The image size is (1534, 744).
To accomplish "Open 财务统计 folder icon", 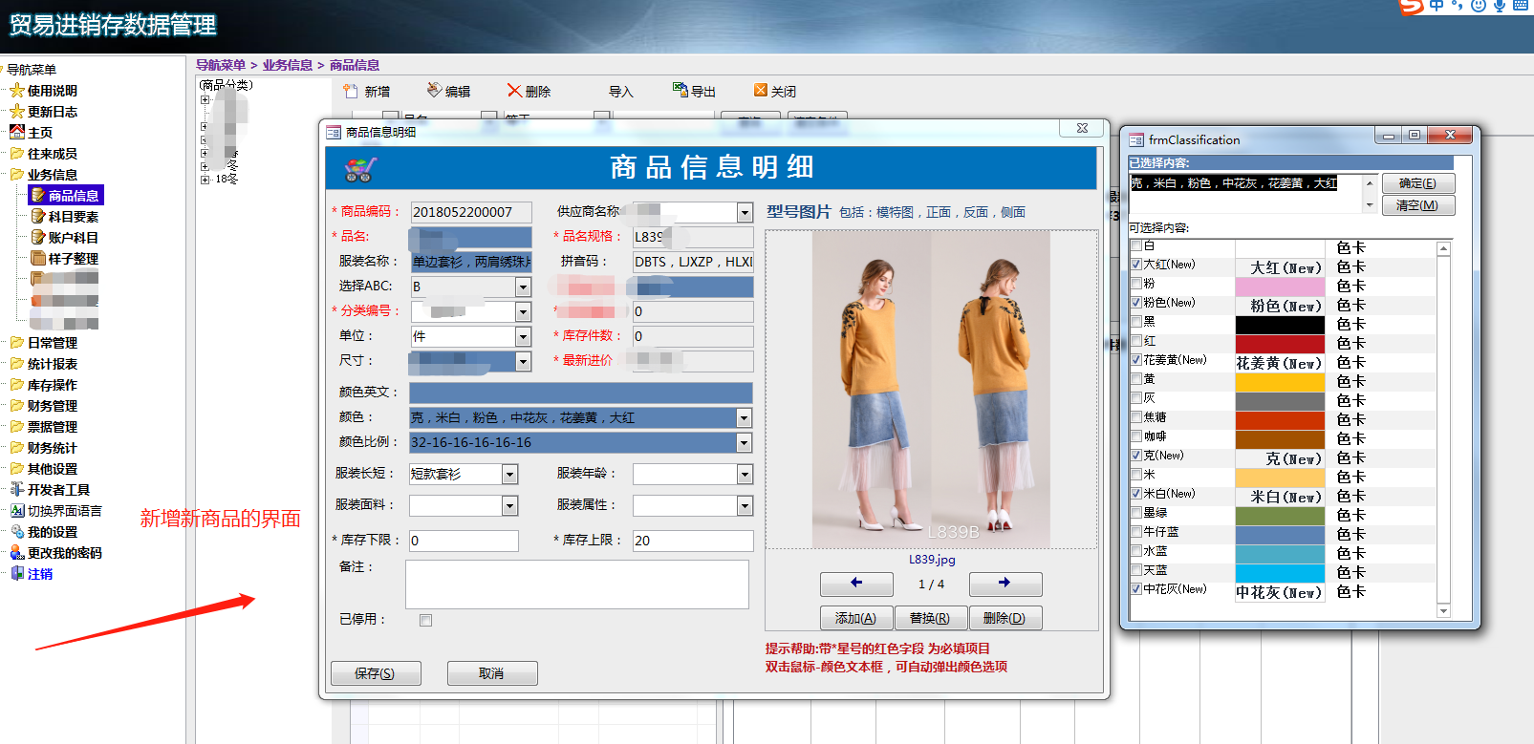I will (17, 447).
